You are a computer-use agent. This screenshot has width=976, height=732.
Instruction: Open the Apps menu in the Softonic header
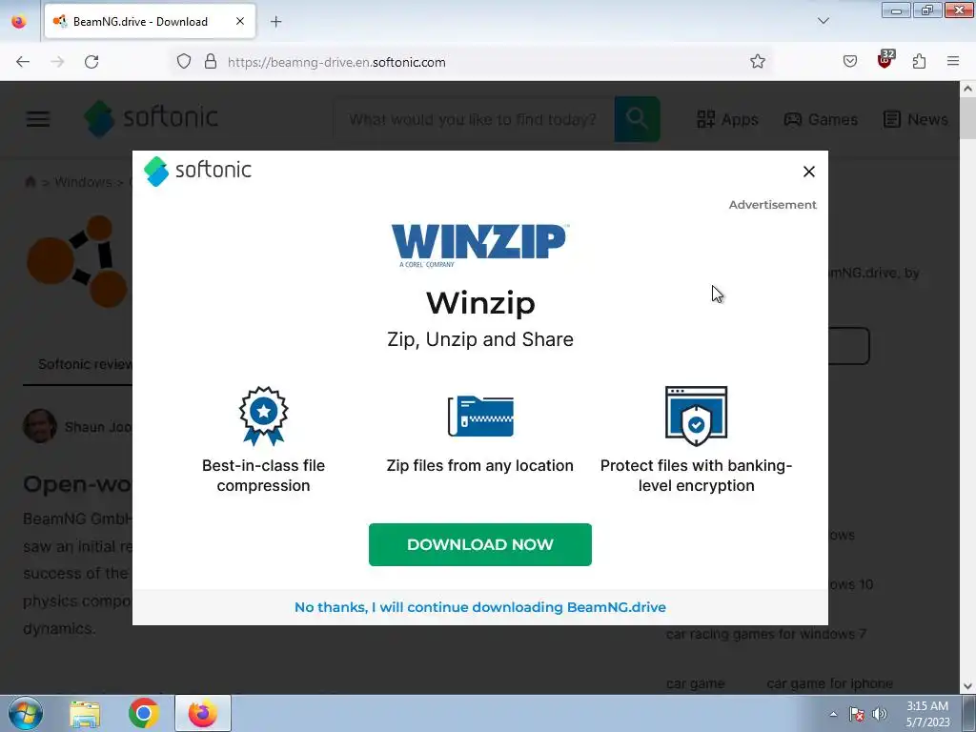(727, 119)
